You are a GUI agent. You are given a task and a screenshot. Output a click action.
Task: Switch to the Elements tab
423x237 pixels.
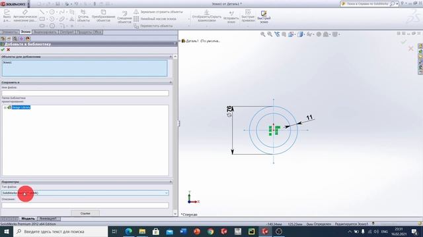tap(10, 32)
